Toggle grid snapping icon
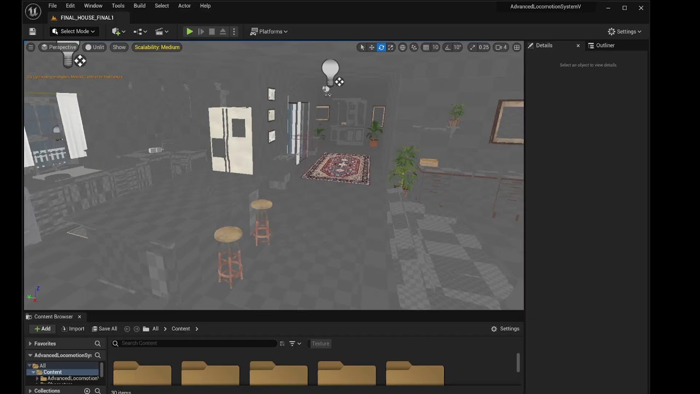This screenshot has height=394, width=700. click(x=426, y=47)
